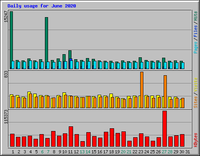The width and height of the screenshot is (200, 156).
Task: Click green weekend day label 6
Action: (x=42, y=152)
